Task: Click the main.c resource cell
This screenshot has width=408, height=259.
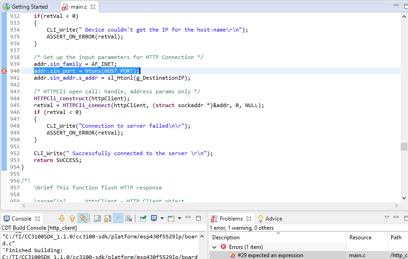Action: pos(357,255)
